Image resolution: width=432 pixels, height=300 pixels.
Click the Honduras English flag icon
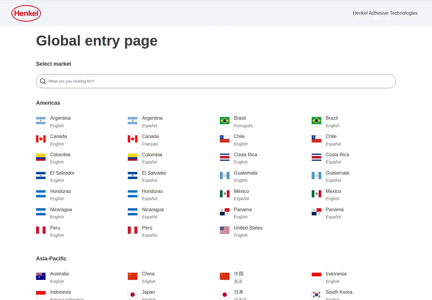coord(41,194)
